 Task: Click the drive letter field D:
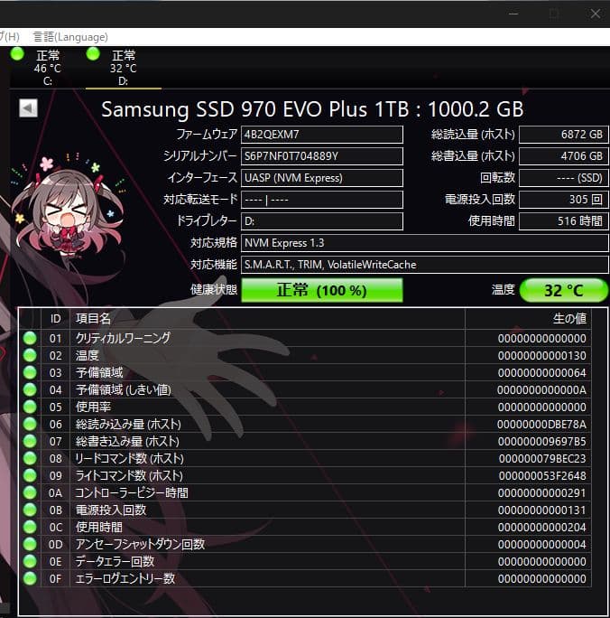coord(322,221)
